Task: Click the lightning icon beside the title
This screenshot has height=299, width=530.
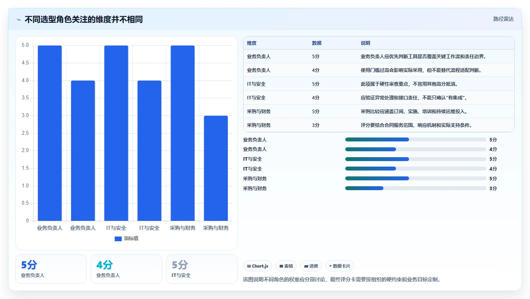Action: point(19,20)
